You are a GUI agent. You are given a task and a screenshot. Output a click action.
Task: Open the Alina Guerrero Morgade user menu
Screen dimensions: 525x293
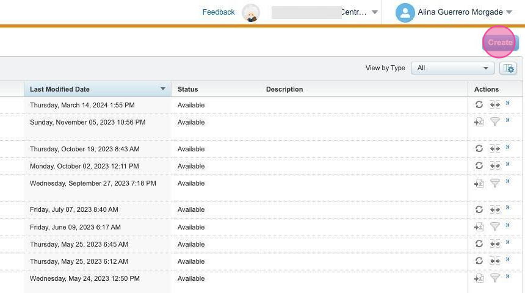(454, 12)
